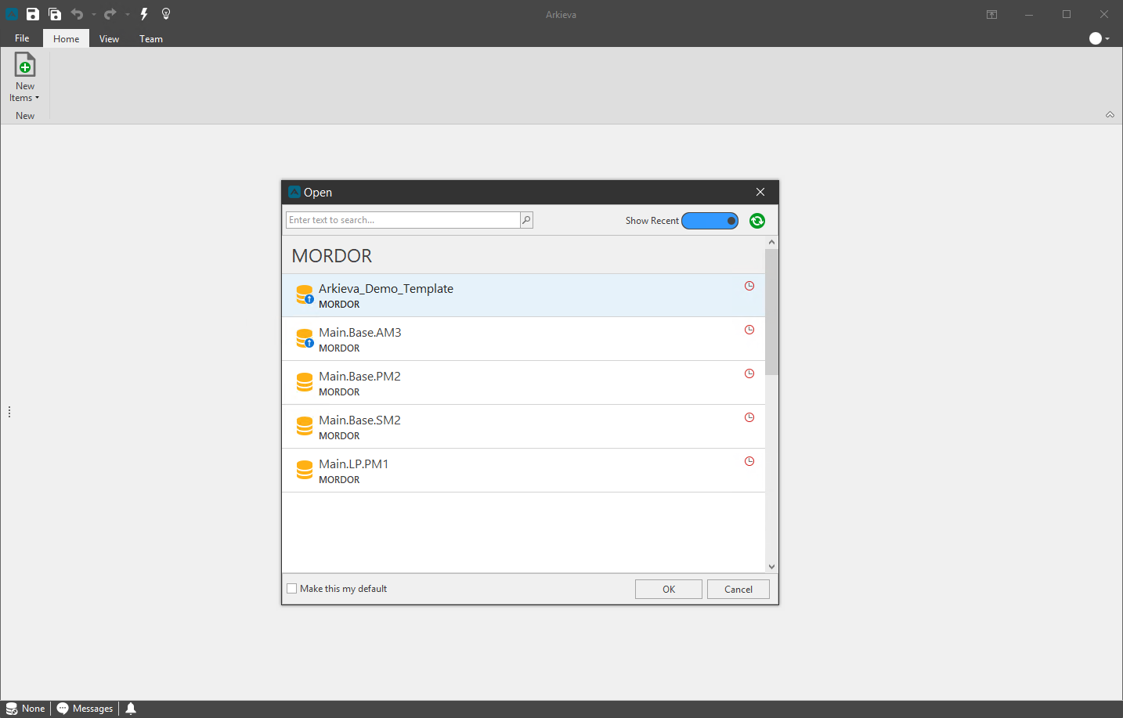Screen dimensions: 1123x718
Task: Click the Arkieva logo in Open dialog title
Action: (x=294, y=192)
